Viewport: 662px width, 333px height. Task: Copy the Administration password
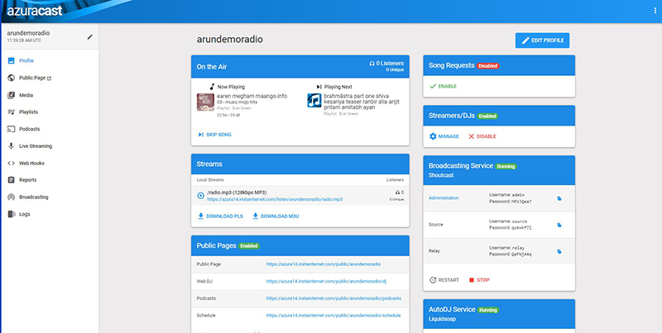pyautogui.click(x=559, y=198)
